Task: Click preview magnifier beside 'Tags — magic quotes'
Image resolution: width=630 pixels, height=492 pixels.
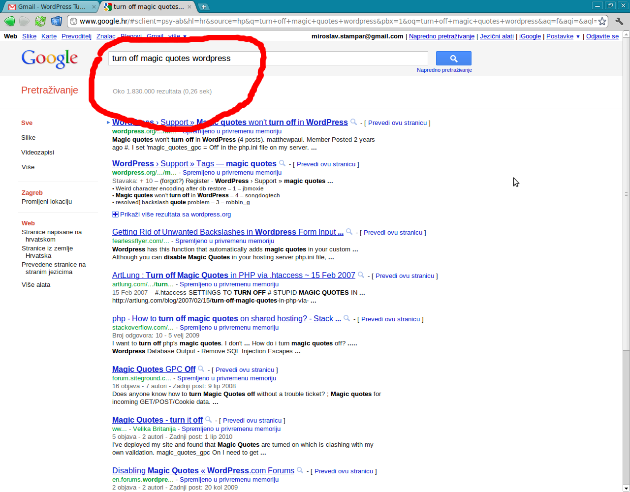Action: point(283,163)
